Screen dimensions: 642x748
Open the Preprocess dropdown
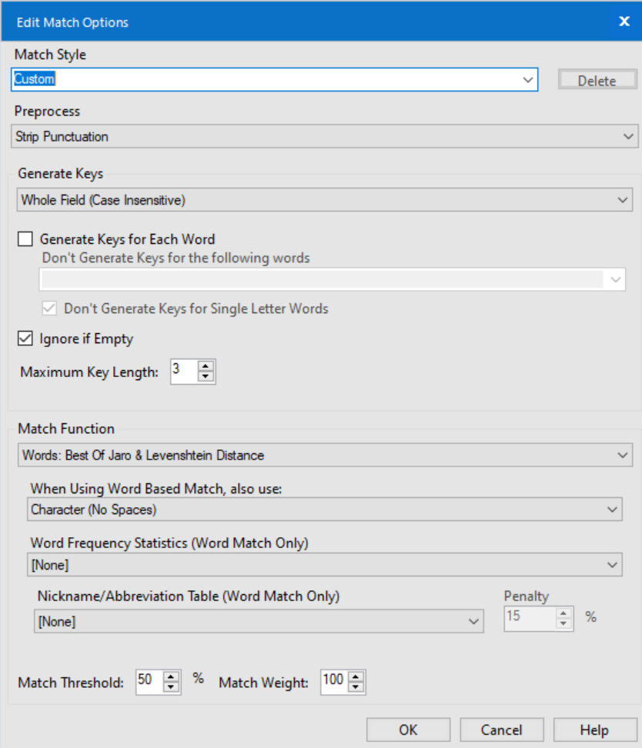coord(629,135)
